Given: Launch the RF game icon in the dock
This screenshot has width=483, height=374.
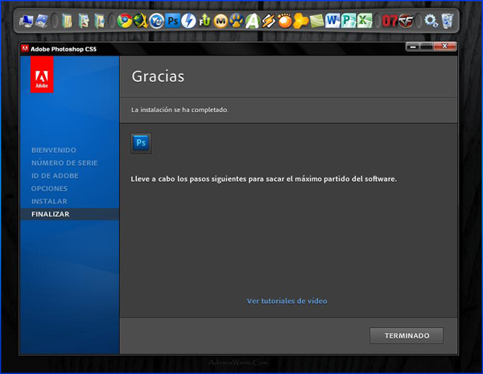Looking at the screenshot, I should pyautogui.click(x=406, y=21).
